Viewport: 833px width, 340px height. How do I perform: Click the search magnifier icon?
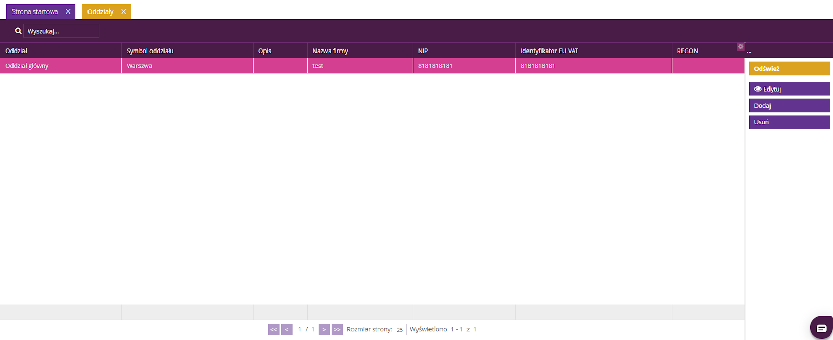(x=18, y=31)
